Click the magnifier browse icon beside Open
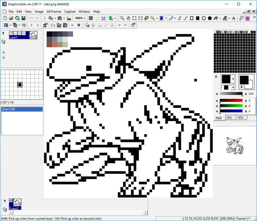The width and height of the screenshot is (257, 221). (x=17, y=18)
